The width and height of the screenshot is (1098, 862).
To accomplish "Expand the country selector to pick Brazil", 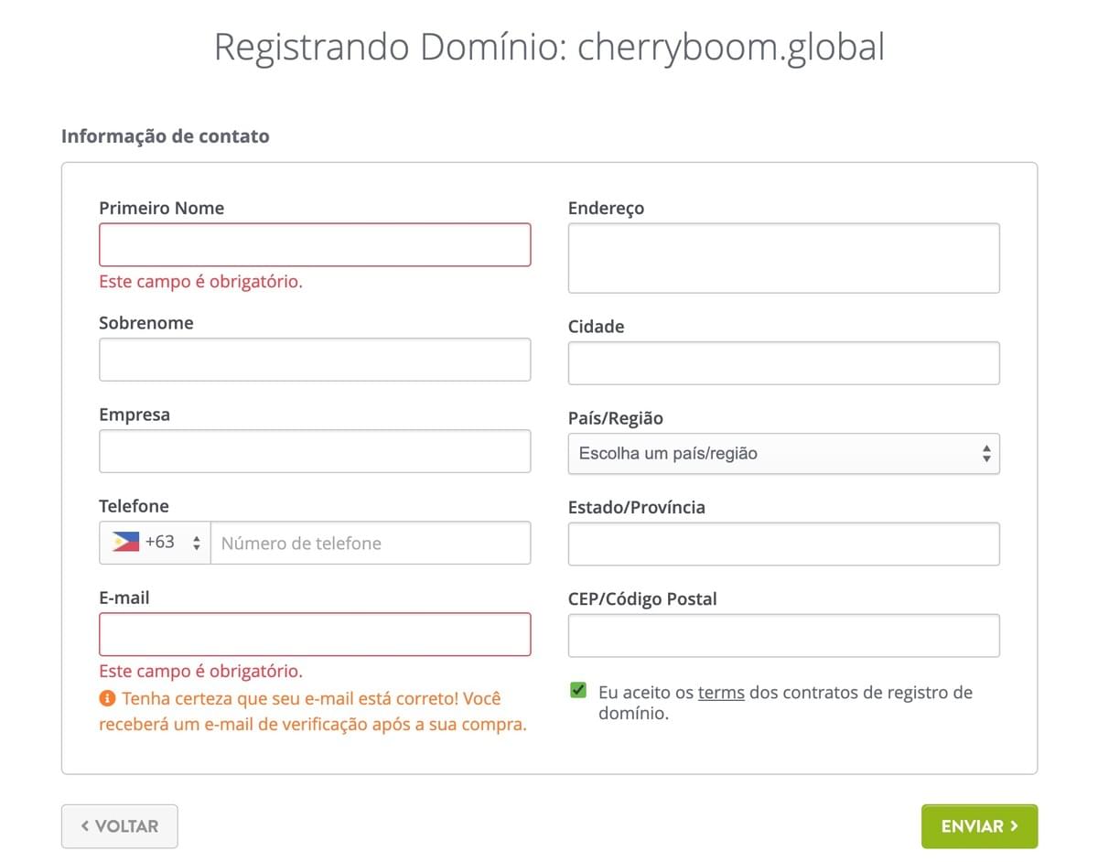I will click(783, 453).
